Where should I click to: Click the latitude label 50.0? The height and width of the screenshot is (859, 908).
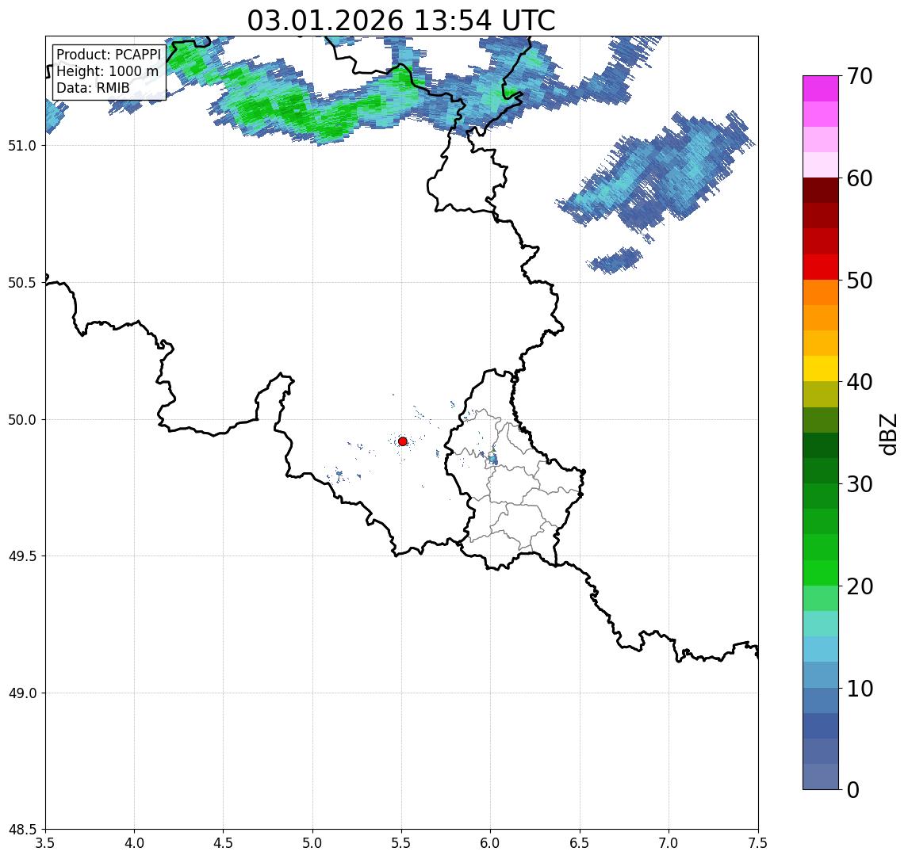pos(21,420)
